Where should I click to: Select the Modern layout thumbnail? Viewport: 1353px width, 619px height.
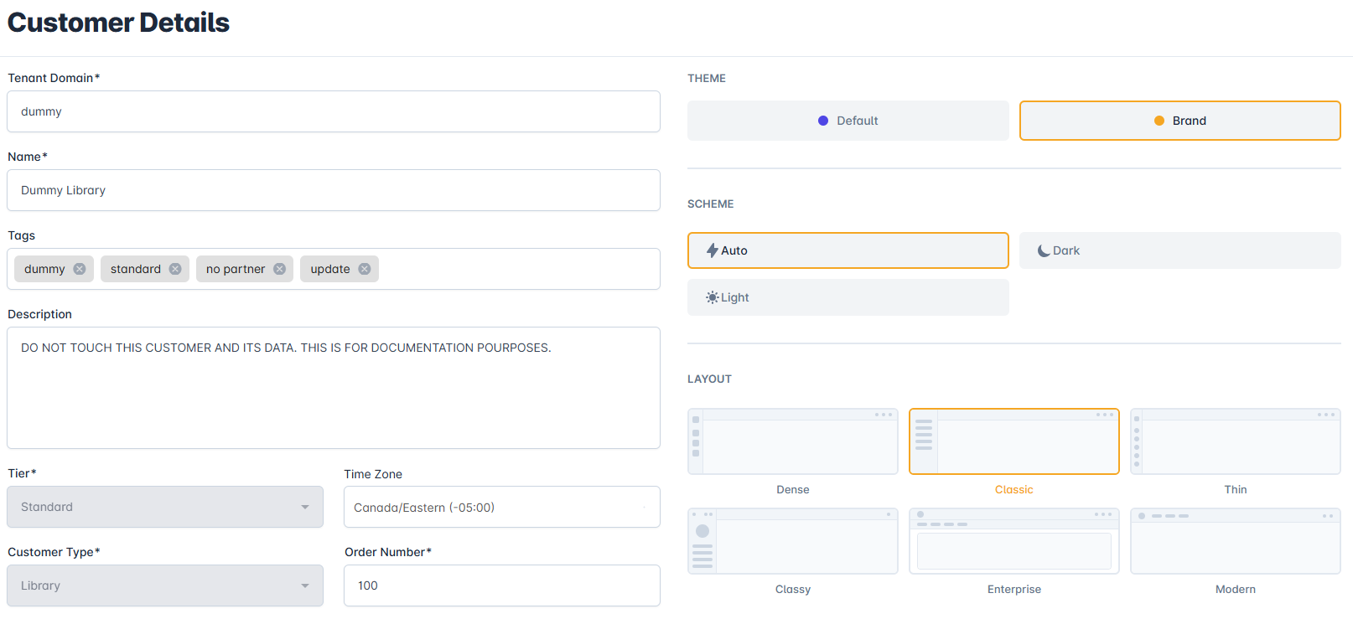(1235, 541)
